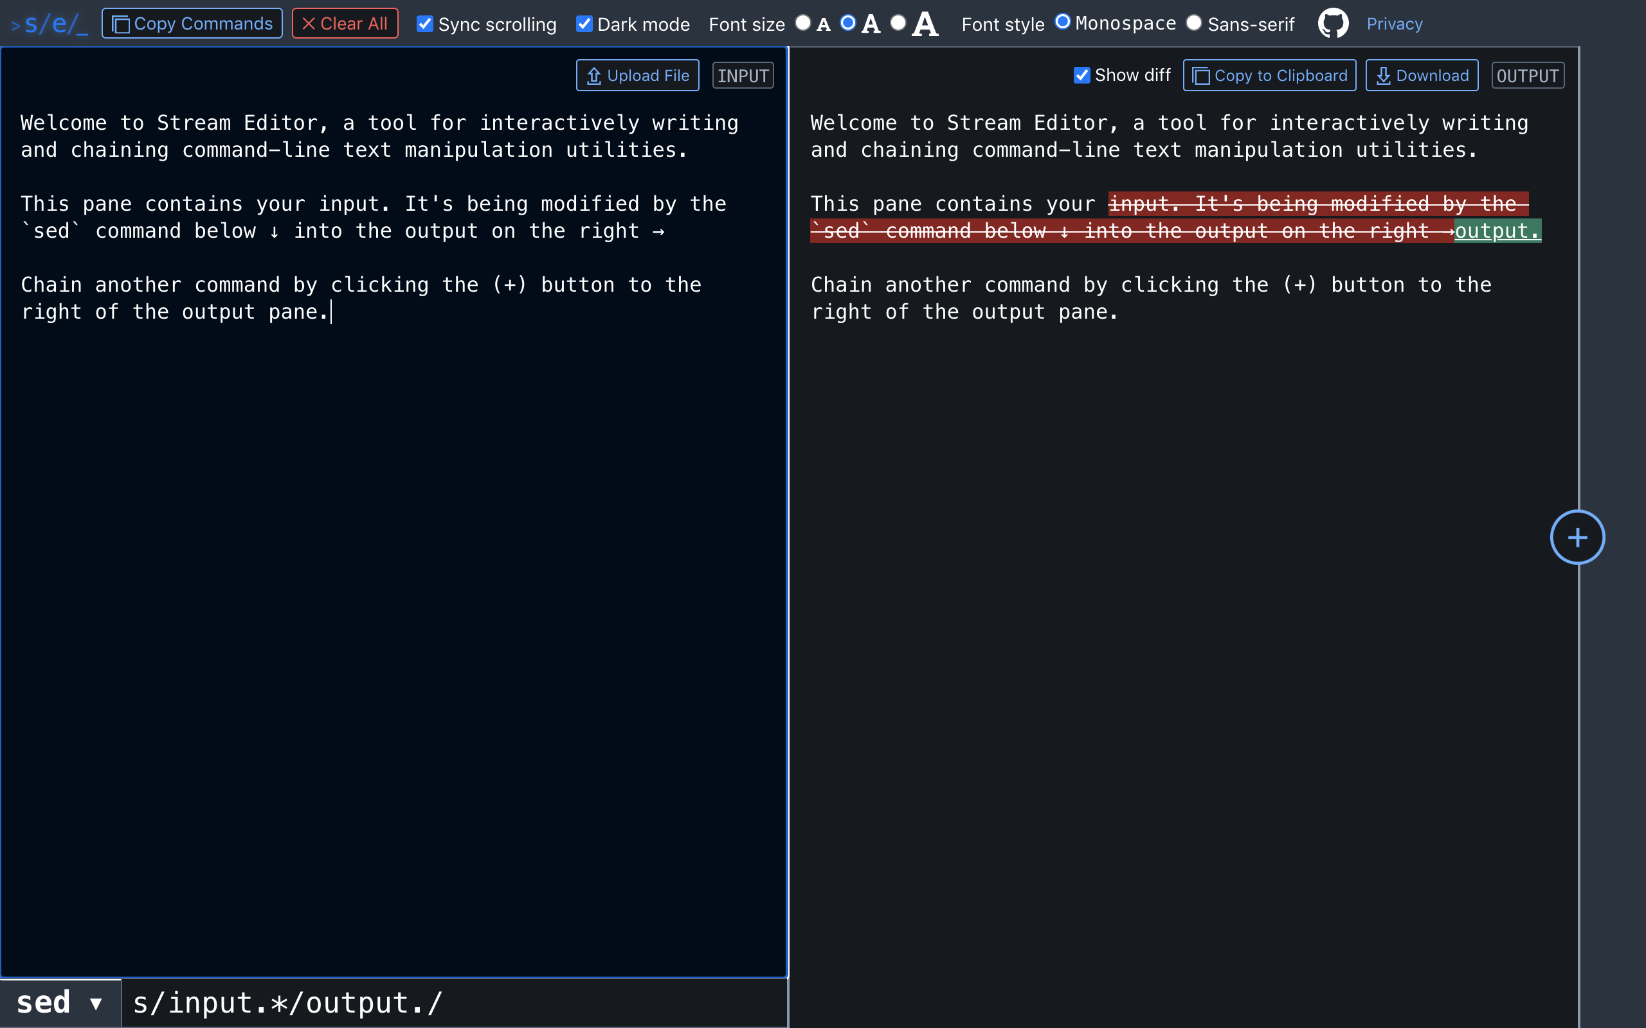Select the Monospace font style radio
1646x1028 pixels.
coord(1062,22)
